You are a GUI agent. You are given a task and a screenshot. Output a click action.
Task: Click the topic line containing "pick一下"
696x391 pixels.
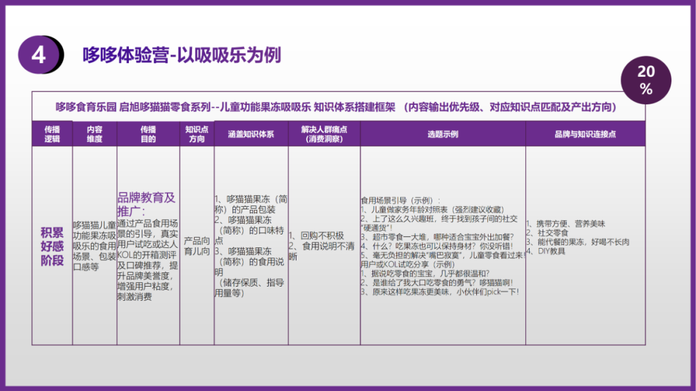point(440,292)
